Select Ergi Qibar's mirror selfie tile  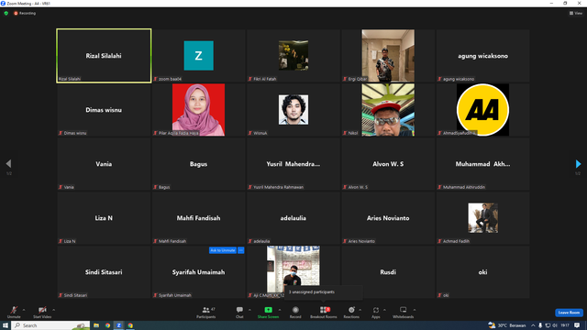click(388, 55)
